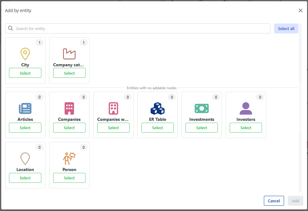Viewport: 308px width, 211px height.
Task: Click the Companies w... outlined building icon
Action: pos(113,108)
